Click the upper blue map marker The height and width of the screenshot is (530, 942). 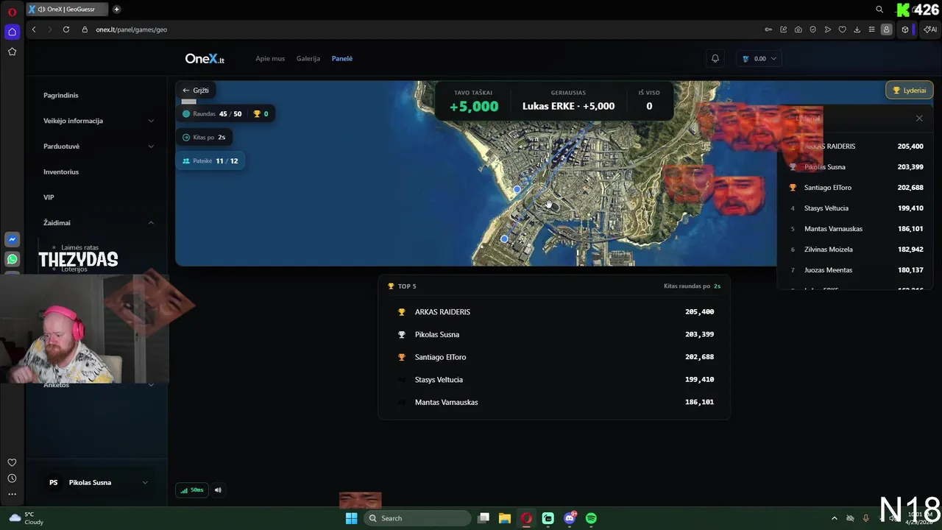[x=517, y=190]
